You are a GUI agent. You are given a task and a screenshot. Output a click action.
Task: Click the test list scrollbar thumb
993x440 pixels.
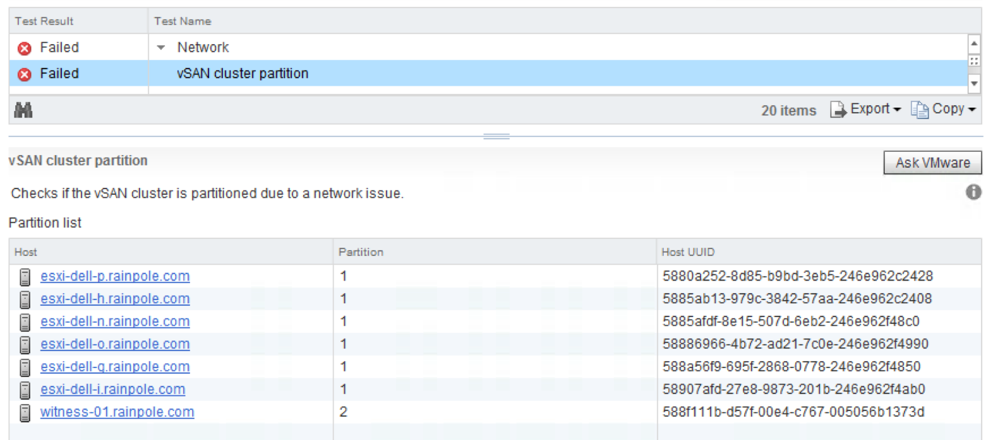click(974, 61)
